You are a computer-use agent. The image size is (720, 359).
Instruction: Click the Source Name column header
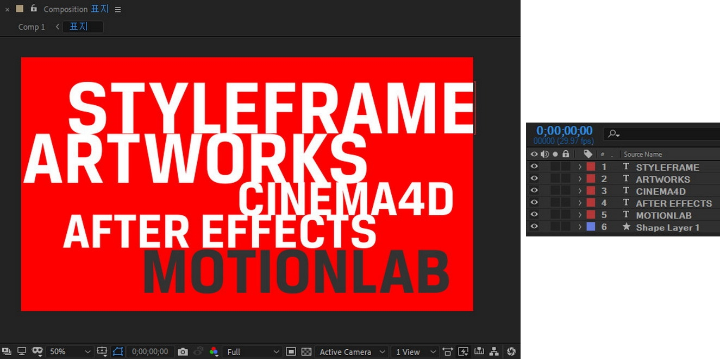tap(643, 154)
